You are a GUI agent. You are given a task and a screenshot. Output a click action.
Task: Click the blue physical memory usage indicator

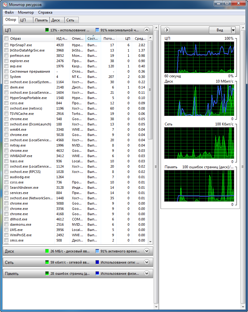tap(97, 274)
